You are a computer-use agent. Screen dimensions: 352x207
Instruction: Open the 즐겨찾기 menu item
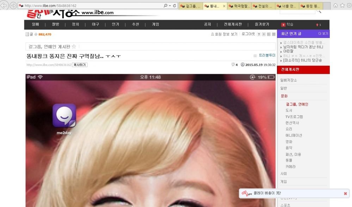262,24
